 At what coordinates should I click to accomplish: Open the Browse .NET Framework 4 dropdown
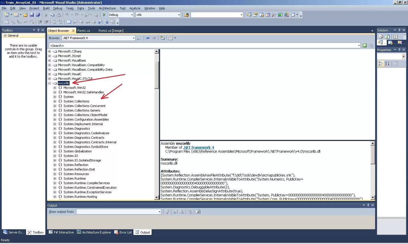pyautogui.click(x=134, y=38)
